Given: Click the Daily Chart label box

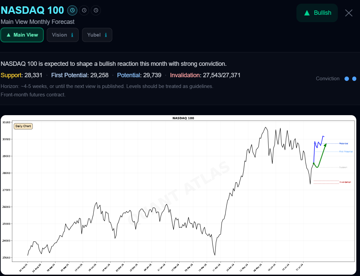Looking at the screenshot, I should click(x=23, y=126).
